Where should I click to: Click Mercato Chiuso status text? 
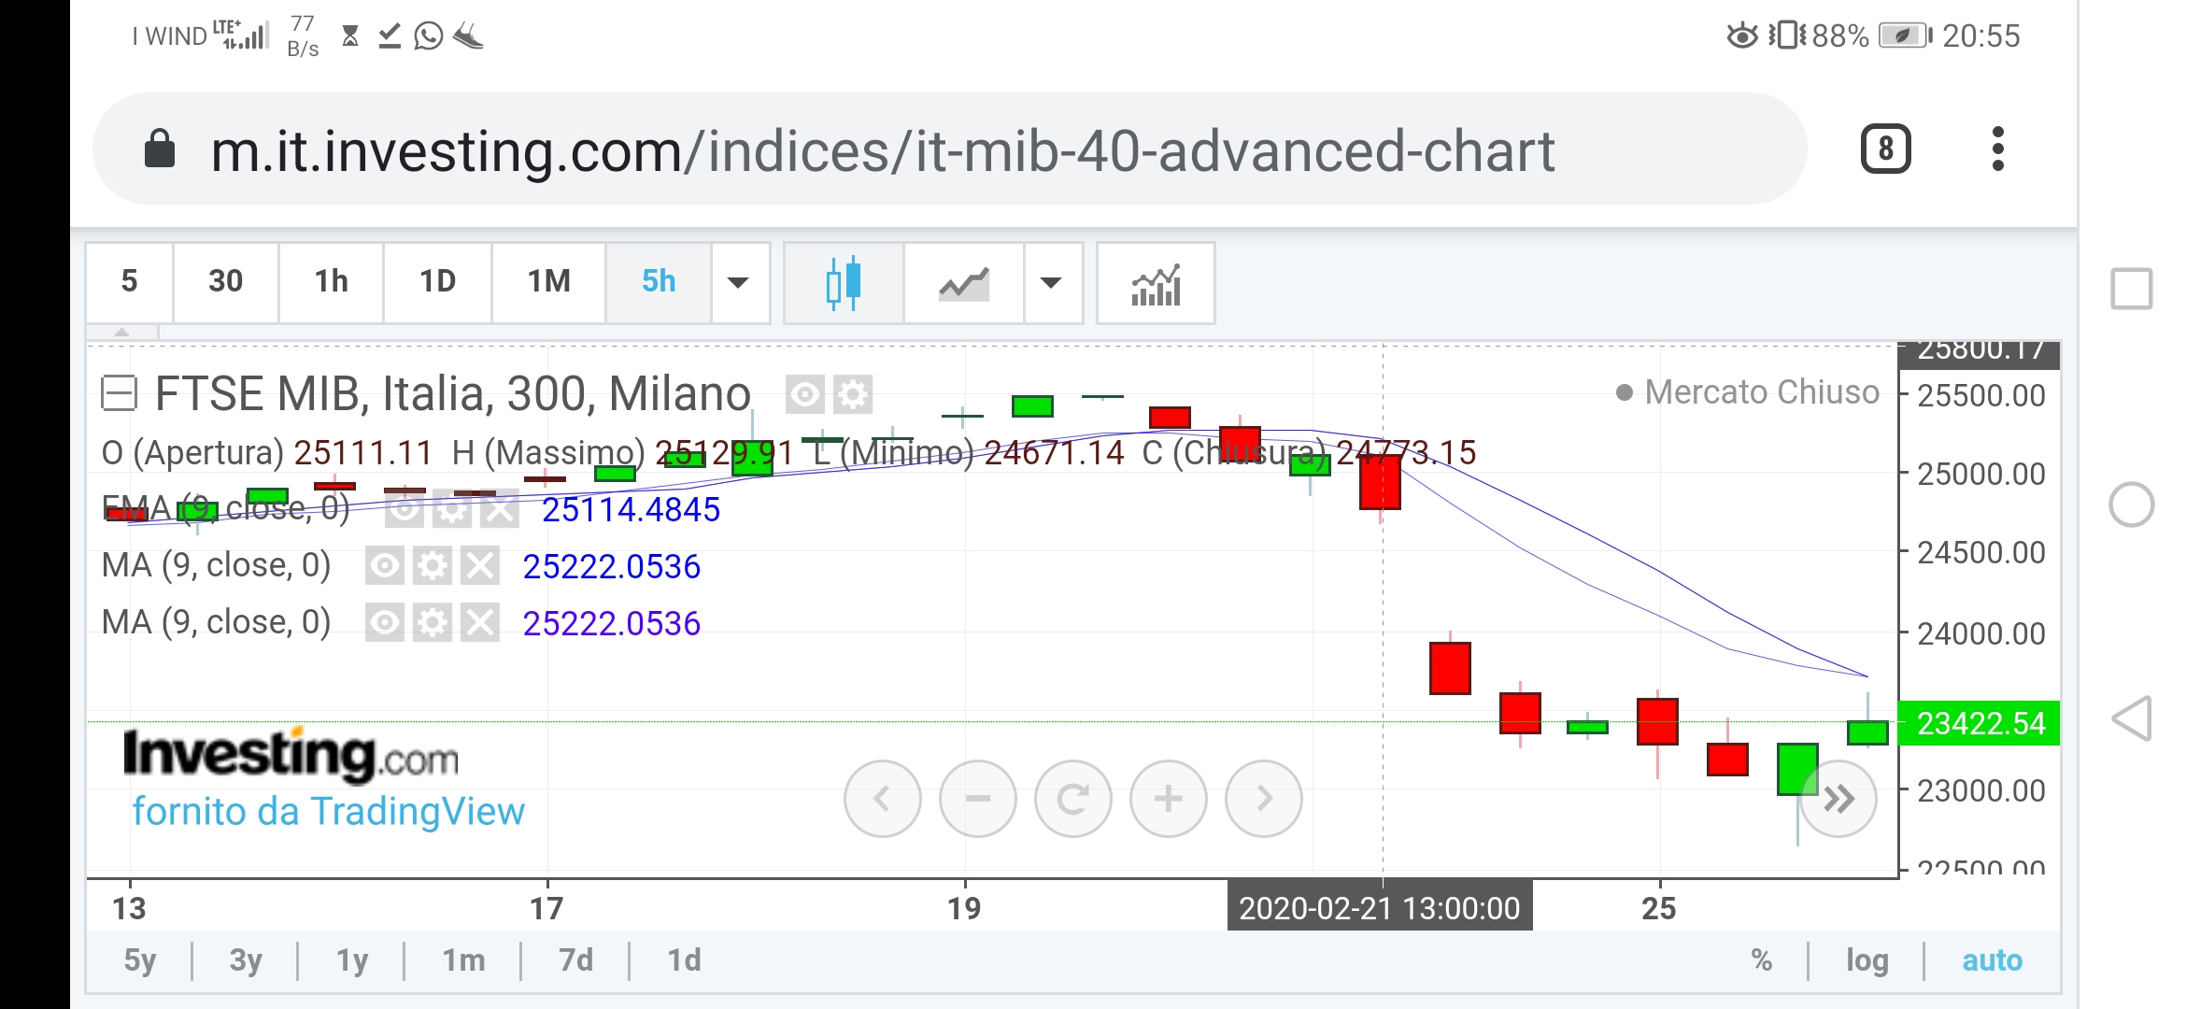[1761, 392]
